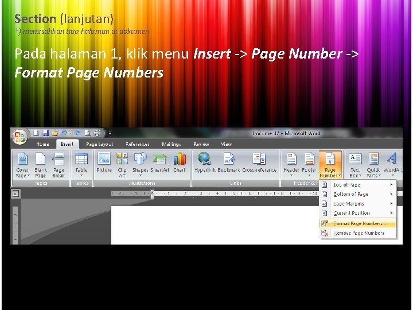Viewport: 413px width, 310px height.
Task: Redo with the quick access arrow
Action: (77, 133)
